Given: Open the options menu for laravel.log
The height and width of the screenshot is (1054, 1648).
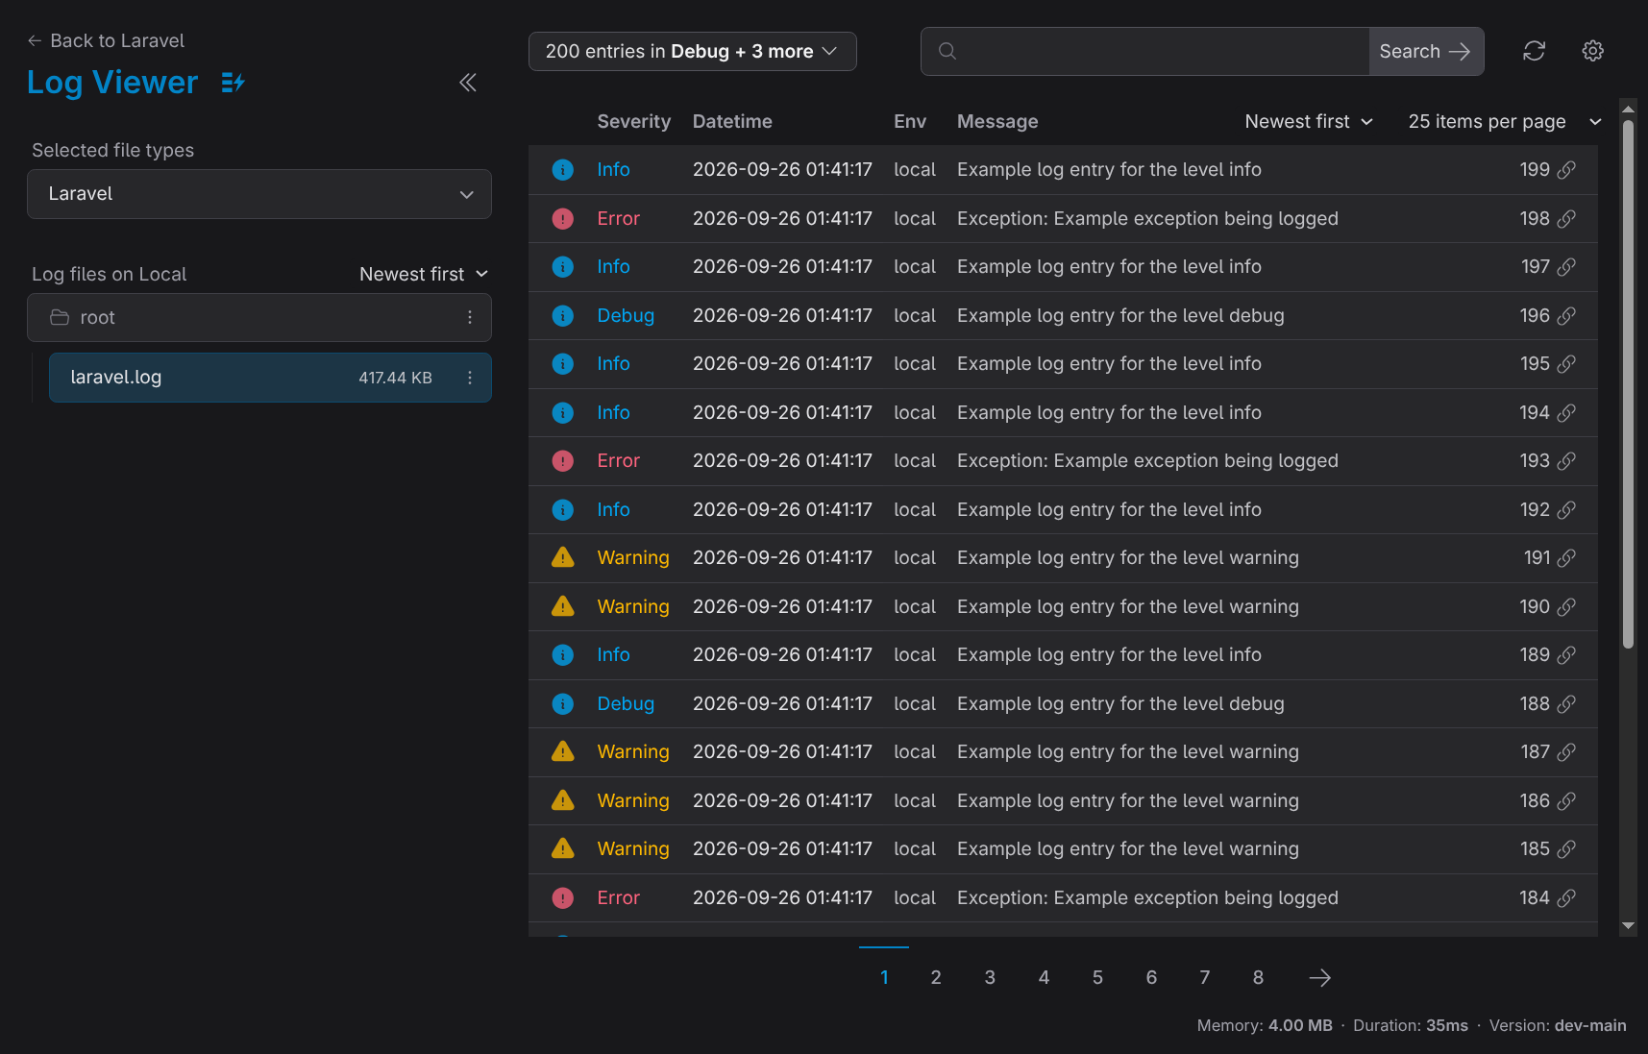Looking at the screenshot, I should click(470, 378).
